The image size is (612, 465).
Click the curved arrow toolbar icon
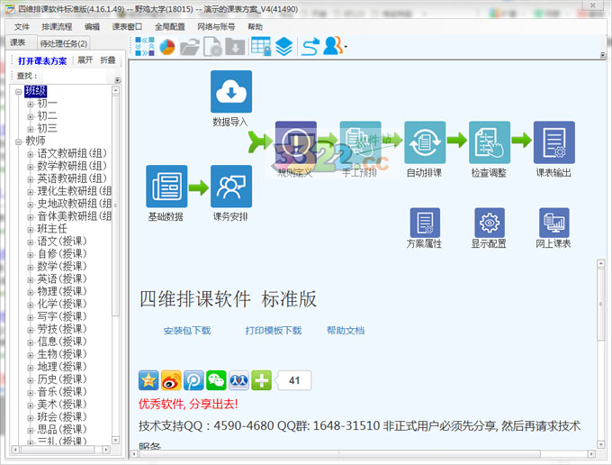[310, 47]
